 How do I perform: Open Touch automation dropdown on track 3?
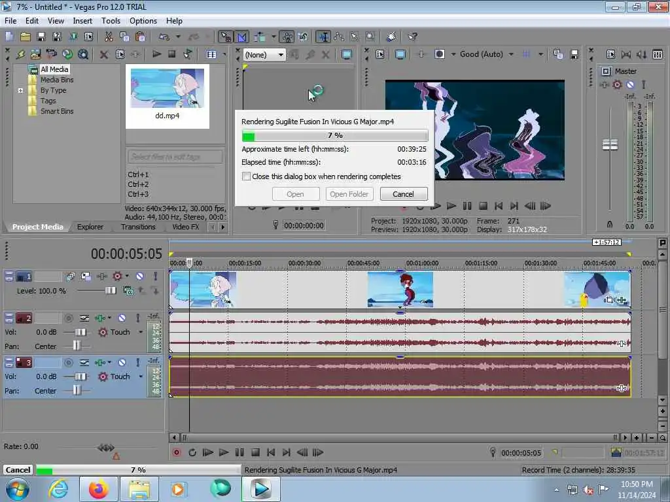pyautogui.click(x=141, y=376)
